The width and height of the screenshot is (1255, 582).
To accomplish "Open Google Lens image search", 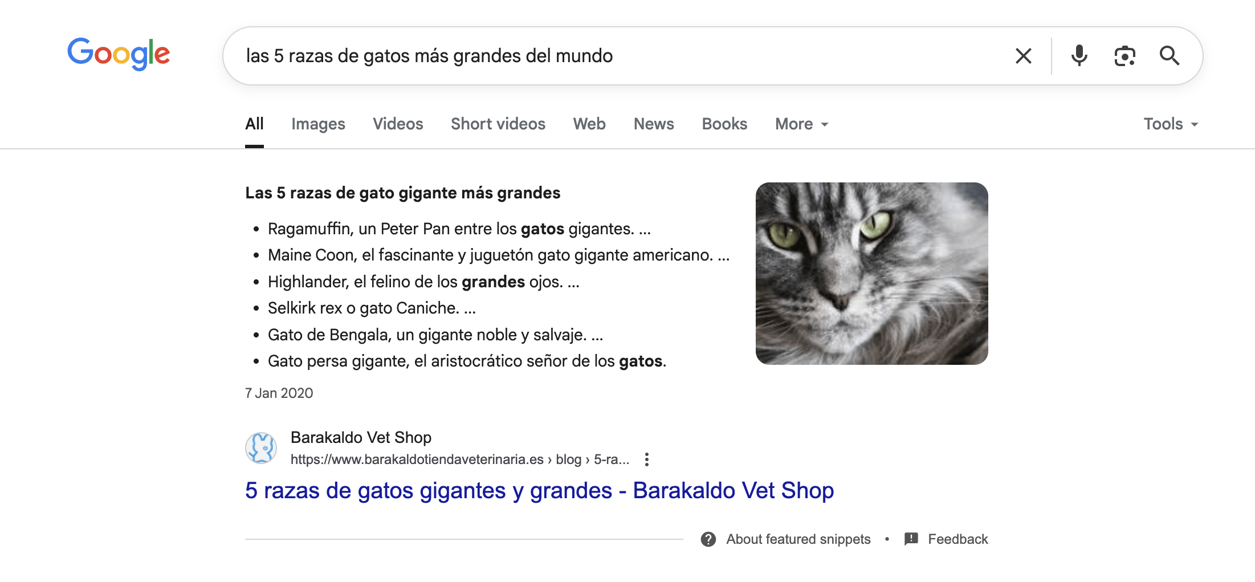I will point(1124,56).
